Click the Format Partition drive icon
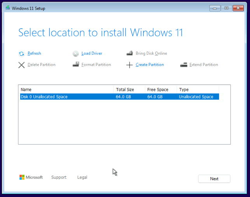 coord(76,64)
